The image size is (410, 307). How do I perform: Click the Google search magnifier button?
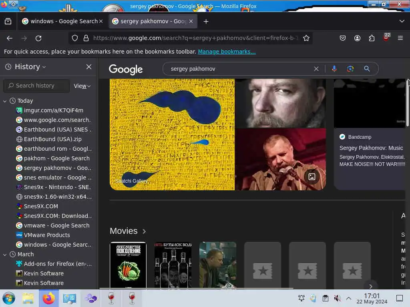pyautogui.click(x=367, y=69)
